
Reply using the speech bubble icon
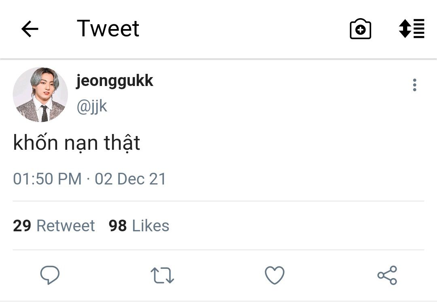pyautogui.click(x=50, y=275)
